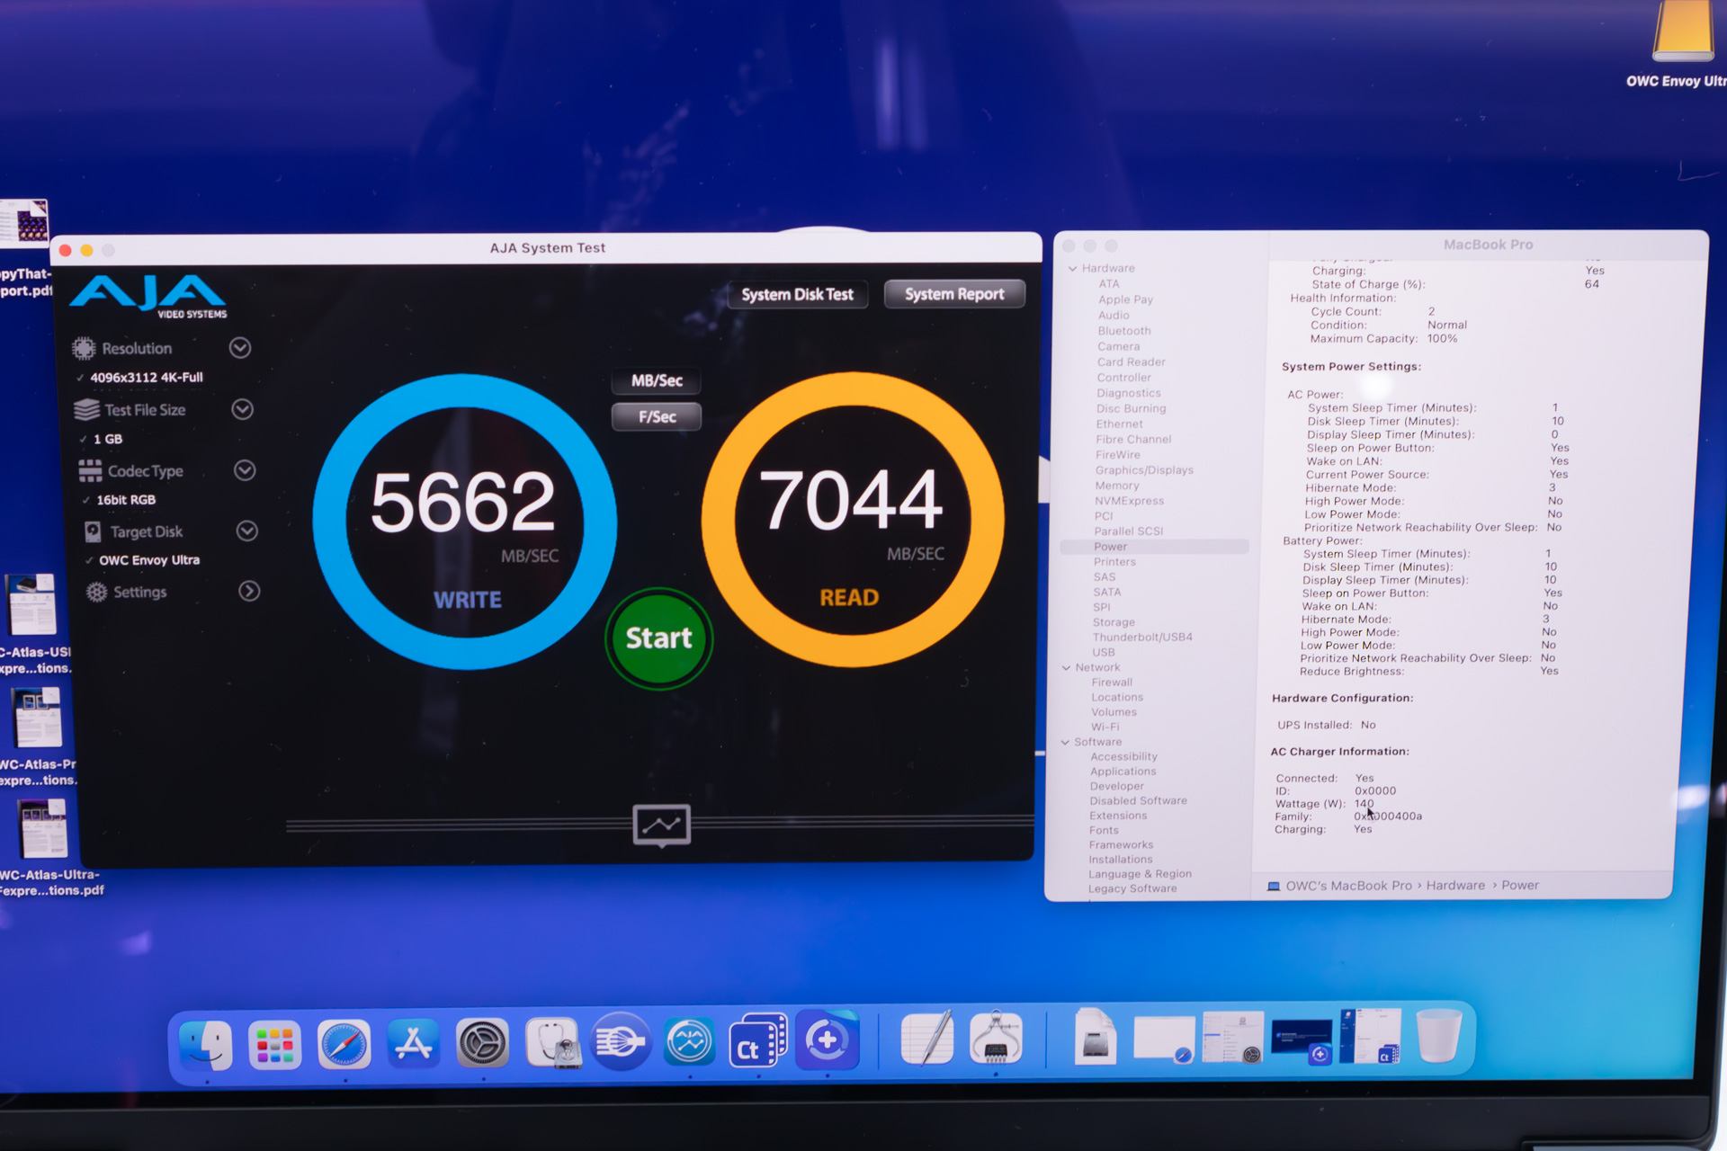Viewport: 1727px width, 1151px height.
Task: Click Hardware in the path breadcrumb
Action: click(1454, 886)
